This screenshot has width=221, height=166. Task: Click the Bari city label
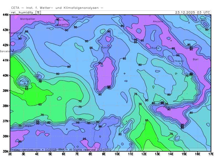pyautogui.click(x=196, y=59)
